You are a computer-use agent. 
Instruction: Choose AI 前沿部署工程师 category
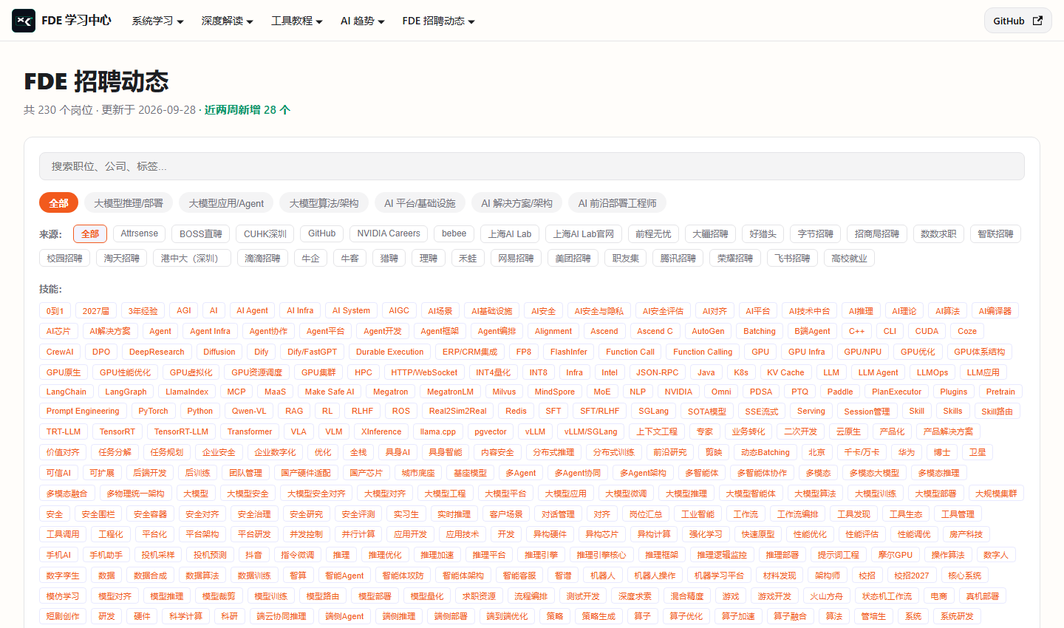pos(617,203)
